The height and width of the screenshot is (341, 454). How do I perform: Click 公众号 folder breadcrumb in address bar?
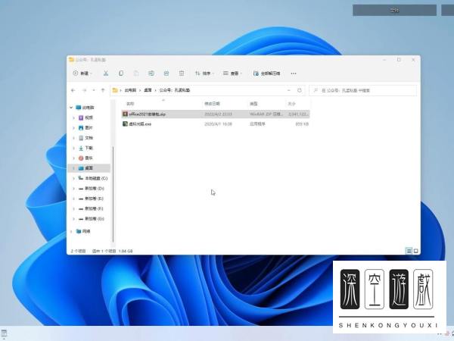point(175,90)
